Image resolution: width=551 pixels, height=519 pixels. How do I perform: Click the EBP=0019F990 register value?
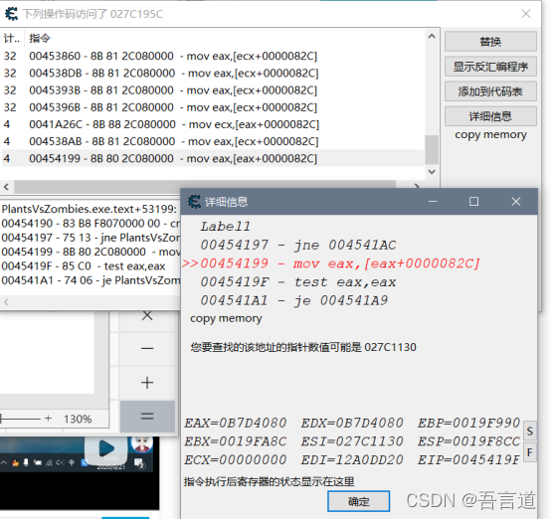tap(468, 423)
